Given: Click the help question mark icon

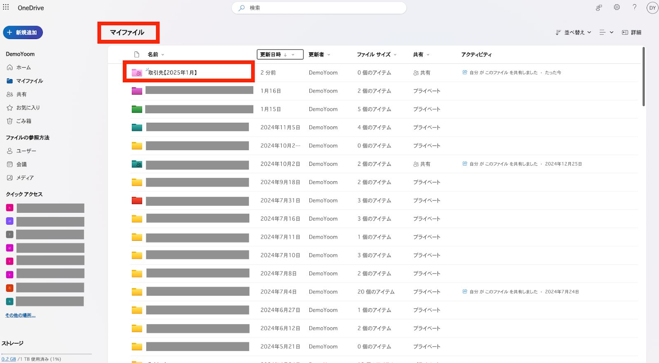Looking at the screenshot, I should (634, 7).
